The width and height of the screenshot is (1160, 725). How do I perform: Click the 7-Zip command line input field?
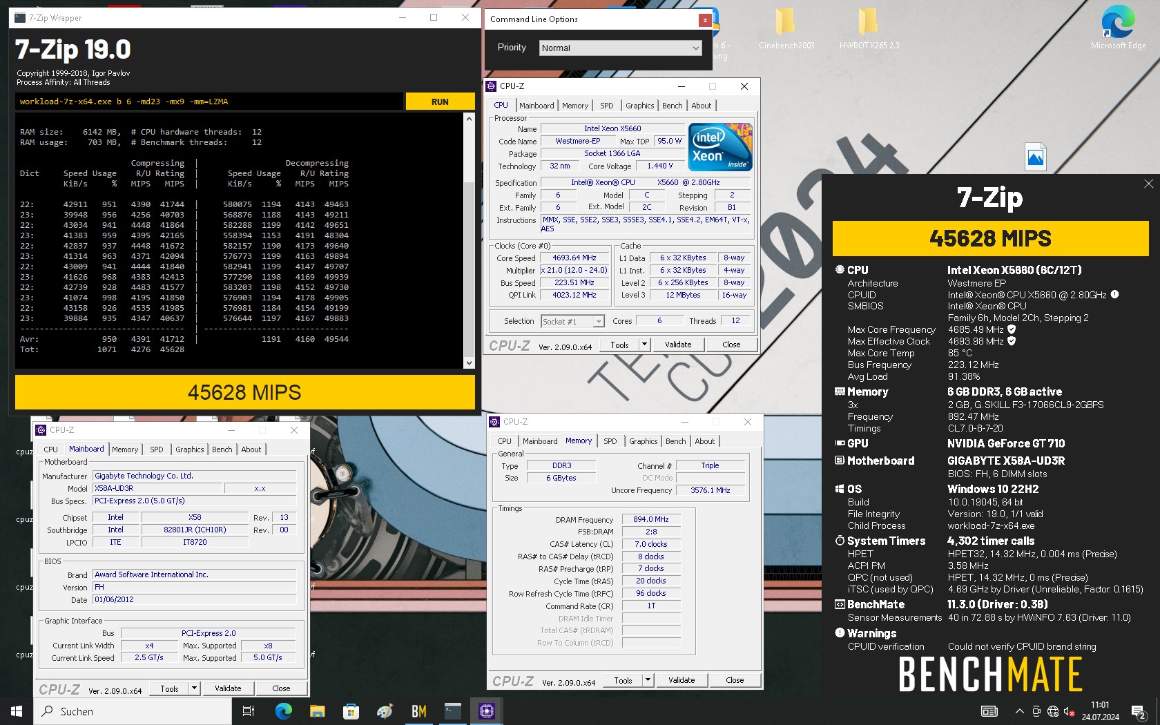(x=209, y=101)
